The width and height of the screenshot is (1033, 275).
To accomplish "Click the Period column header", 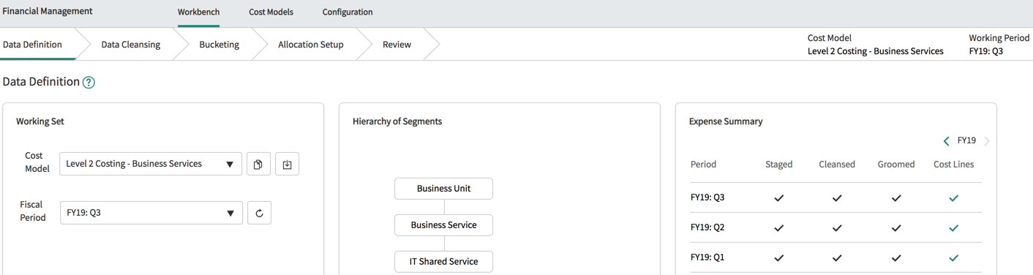I will coord(703,165).
